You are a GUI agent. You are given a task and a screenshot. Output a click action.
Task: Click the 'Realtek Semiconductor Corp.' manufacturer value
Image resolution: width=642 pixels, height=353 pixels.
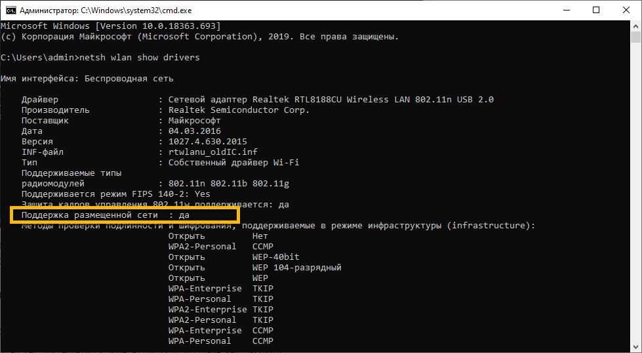(239, 110)
